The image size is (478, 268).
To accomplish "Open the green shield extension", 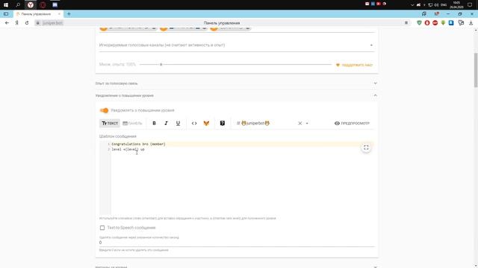I will (419, 23).
